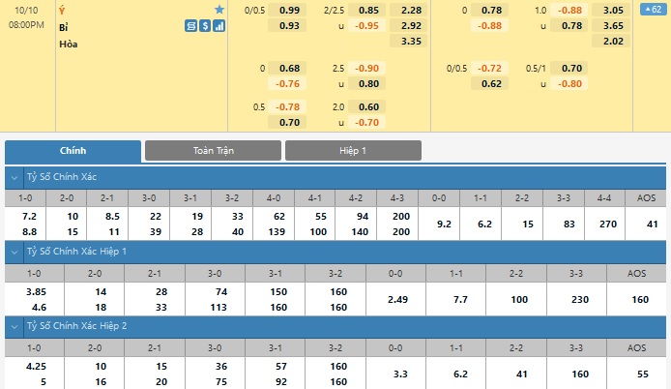Collapse the 62 more markets button
This screenshot has width=671, height=389.
(x=653, y=10)
